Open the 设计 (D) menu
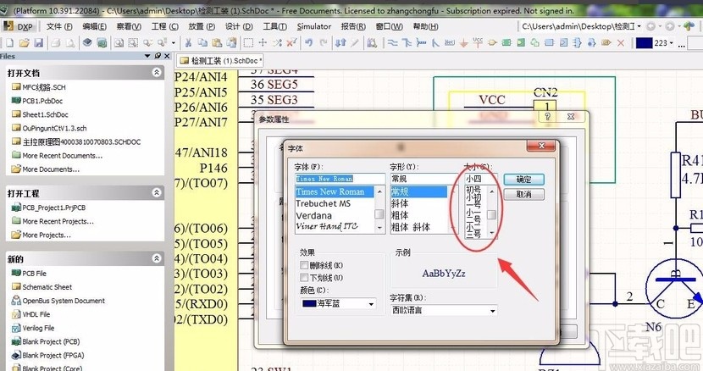This screenshot has width=703, height=371. (x=239, y=26)
